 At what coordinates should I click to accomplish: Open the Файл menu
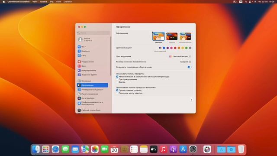point(35,2)
